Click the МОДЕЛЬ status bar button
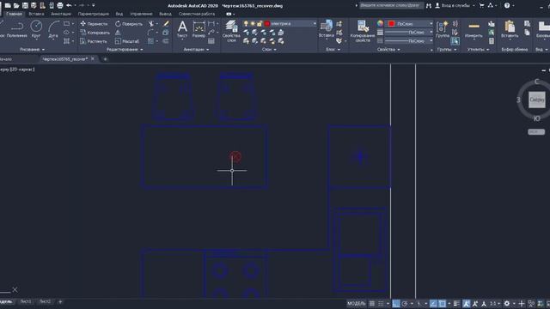This screenshot has width=550, height=309. 356,303
